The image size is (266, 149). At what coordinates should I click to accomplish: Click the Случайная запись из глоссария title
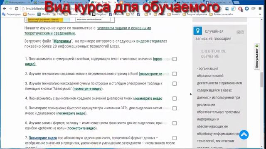(214, 35)
